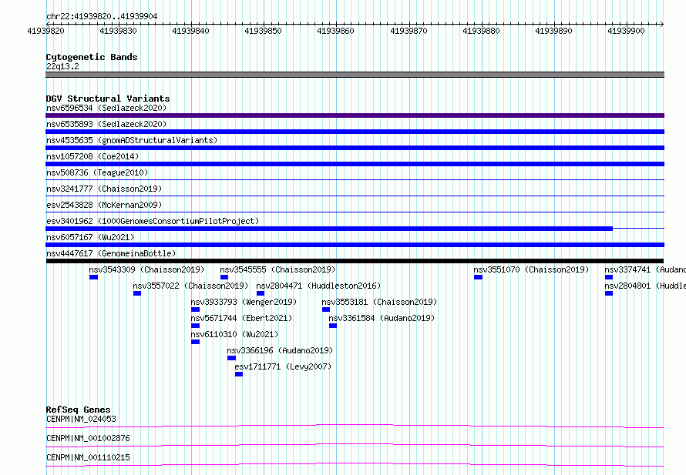Select the blue nsv3551070 marker
Screen dimensions: 686x475
point(478,277)
